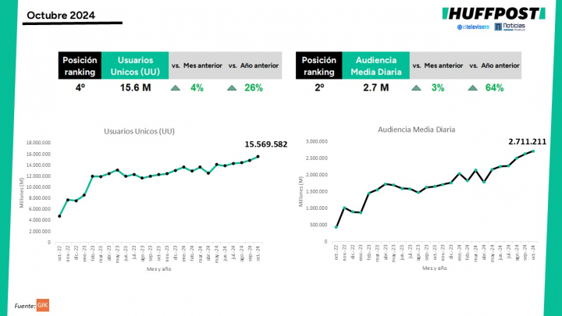Click the 15.569.582 data label
Screen dimensions: 562x316
pyautogui.click(x=265, y=144)
